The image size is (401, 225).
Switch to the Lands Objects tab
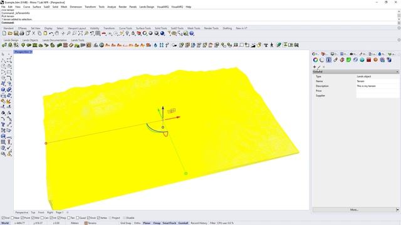[x=30, y=40]
